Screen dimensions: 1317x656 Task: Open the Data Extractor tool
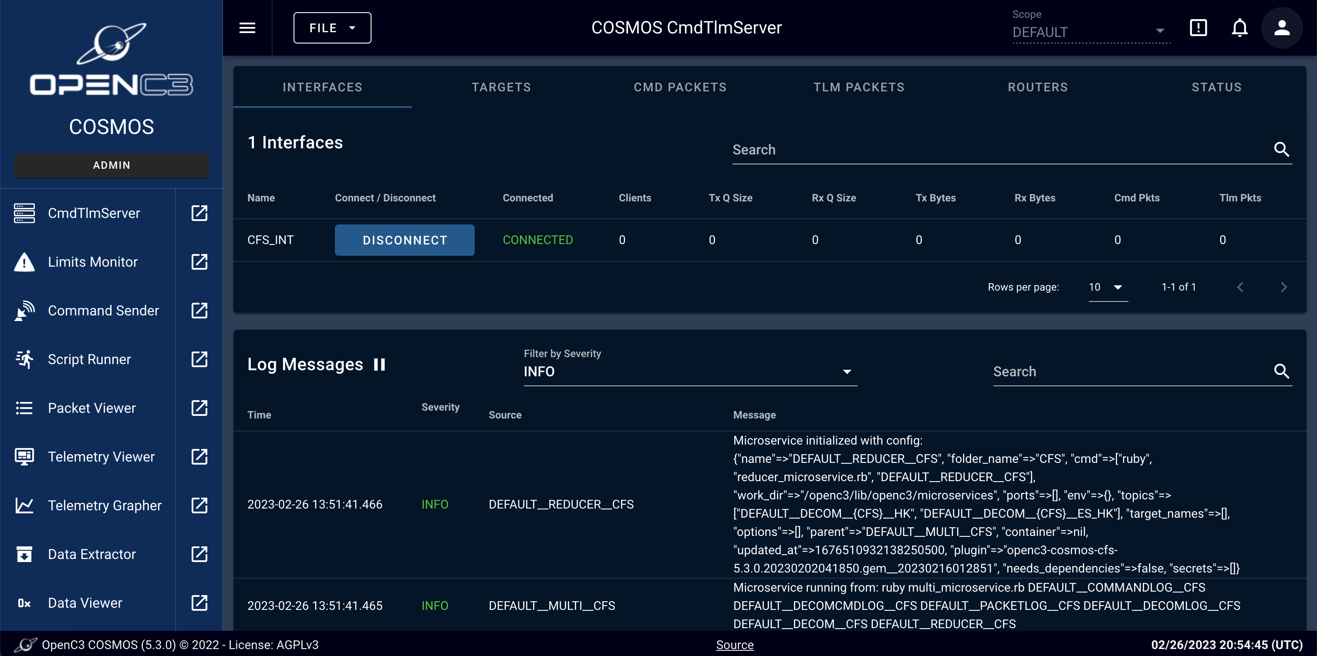(x=91, y=554)
